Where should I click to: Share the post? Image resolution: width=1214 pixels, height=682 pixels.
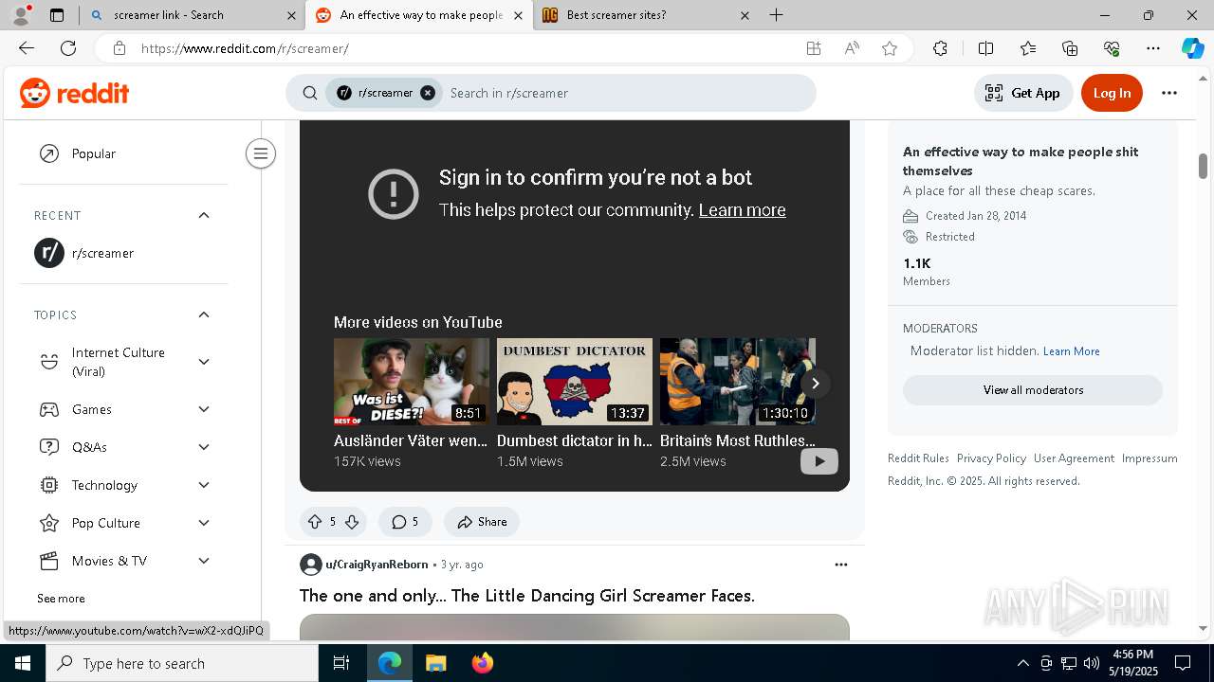coord(482,522)
